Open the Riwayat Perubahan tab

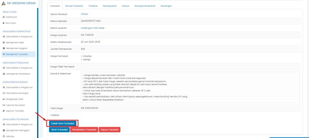(x=140, y=6)
